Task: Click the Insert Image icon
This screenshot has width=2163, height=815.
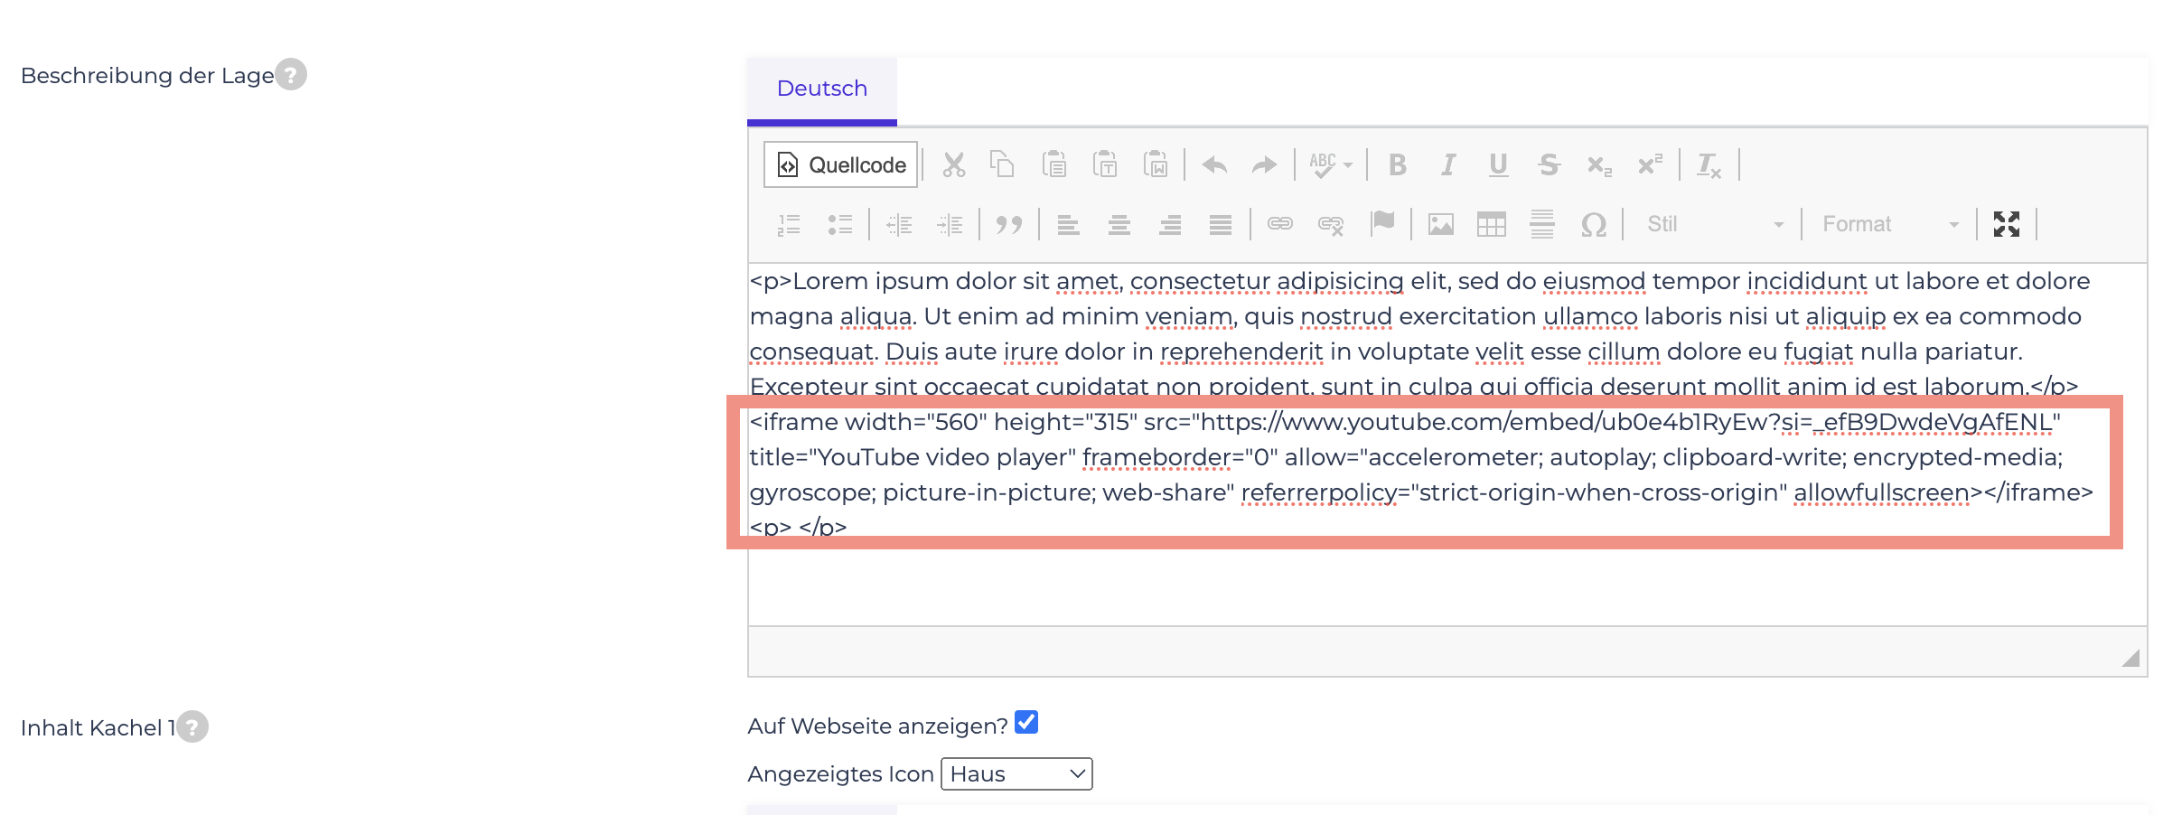Action: (x=1440, y=224)
